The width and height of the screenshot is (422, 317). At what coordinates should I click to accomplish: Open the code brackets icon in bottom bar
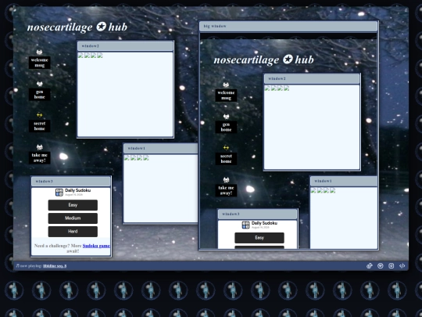(402, 266)
